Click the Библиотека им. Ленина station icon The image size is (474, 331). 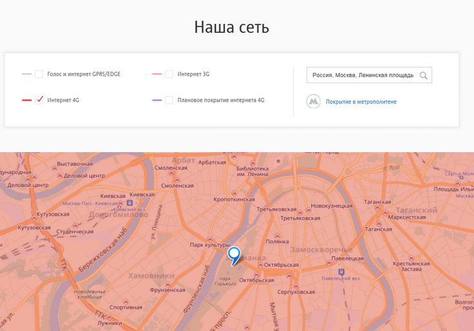coord(253,163)
